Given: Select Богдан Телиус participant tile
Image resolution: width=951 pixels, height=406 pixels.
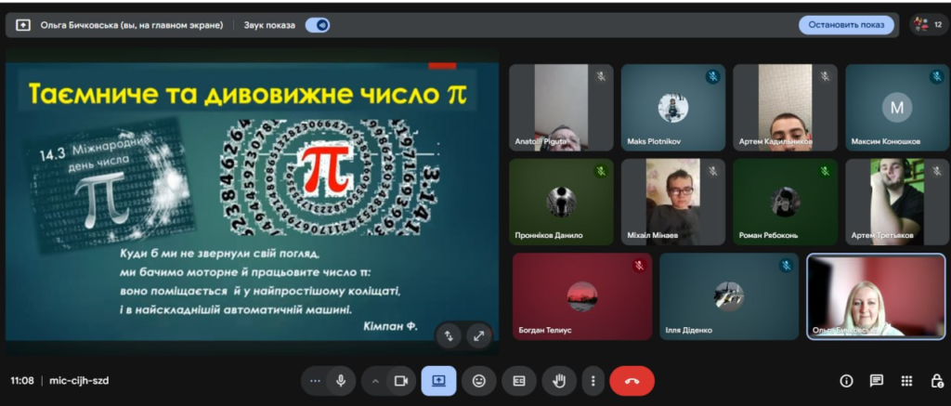Looking at the screenshot, I should pyautogui.click(x=582, y=296).
